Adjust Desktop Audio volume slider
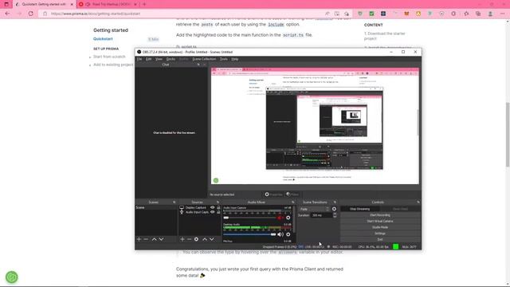 click(249, 234)
